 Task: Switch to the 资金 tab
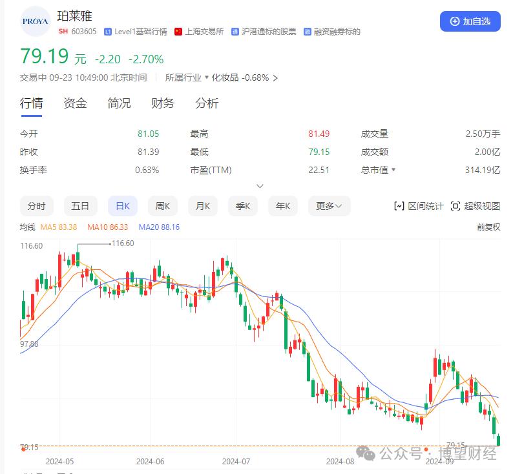click(75, 103)
